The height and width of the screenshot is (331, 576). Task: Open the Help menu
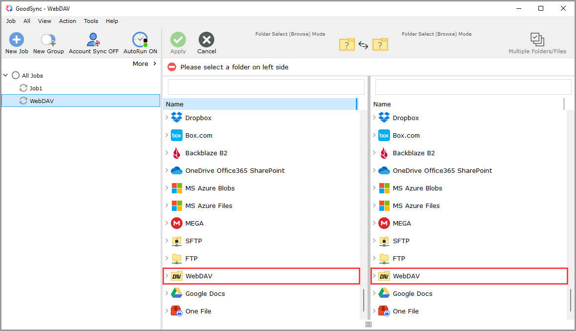coord(112,21)
